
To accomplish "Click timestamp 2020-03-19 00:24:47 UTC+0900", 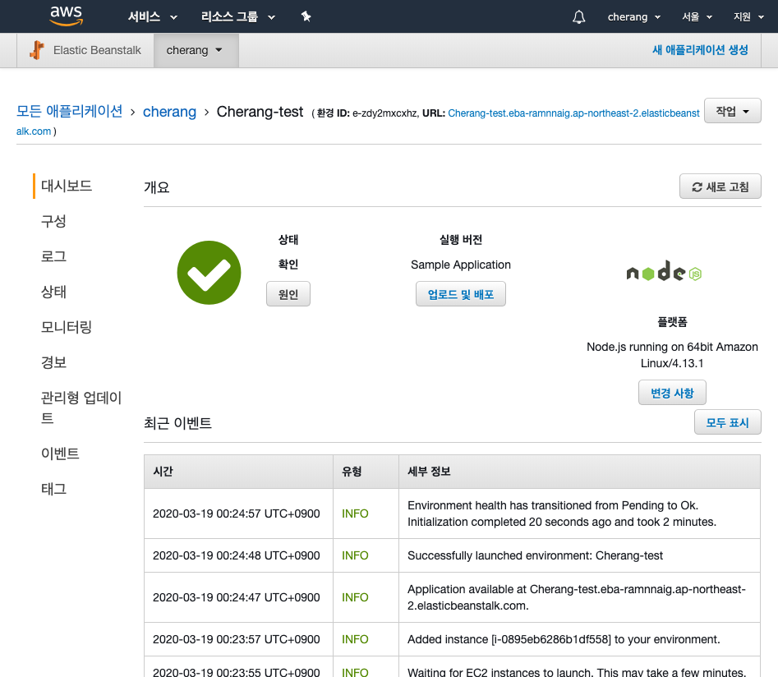I will [x=236, y=597].
